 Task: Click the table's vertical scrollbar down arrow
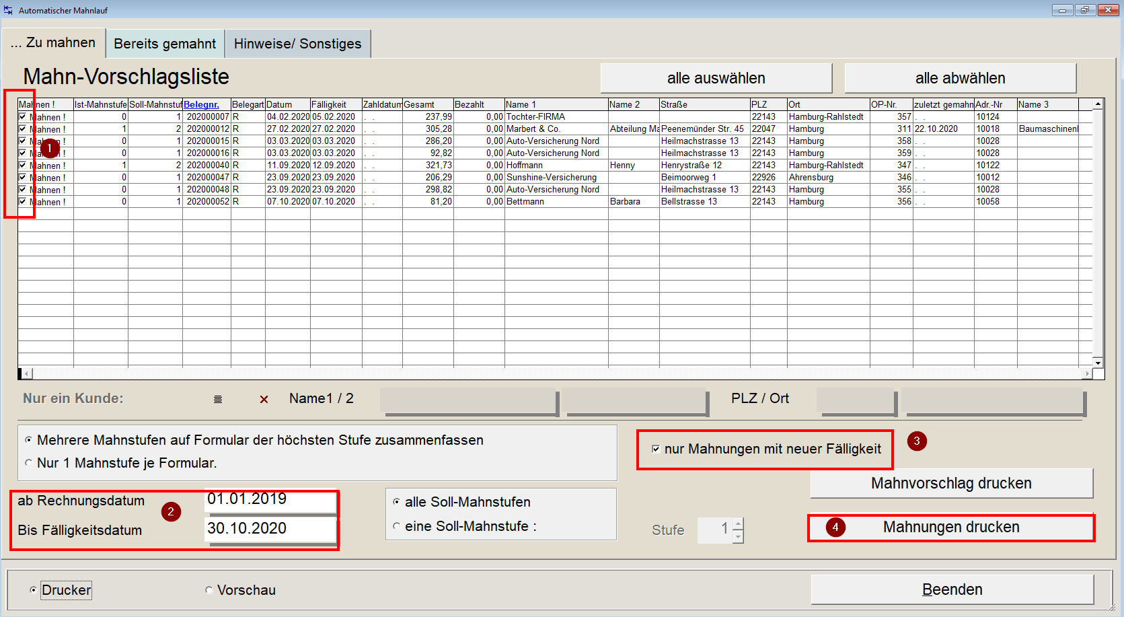[x=1098, y=363]
